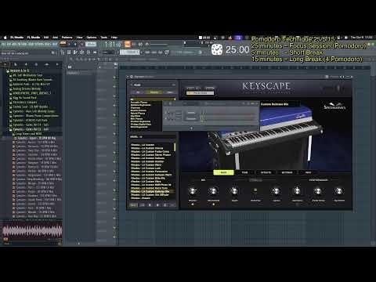Select Acoustic Pianos category in Keyscape browser

[139, 103]
